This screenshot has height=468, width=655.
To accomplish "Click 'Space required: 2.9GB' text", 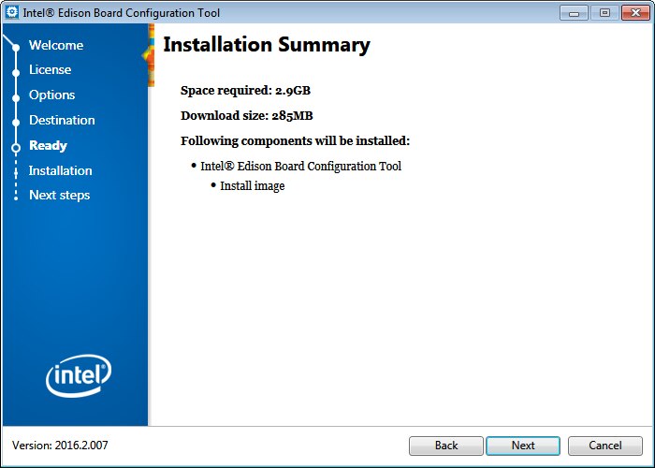I will (245, 91).
